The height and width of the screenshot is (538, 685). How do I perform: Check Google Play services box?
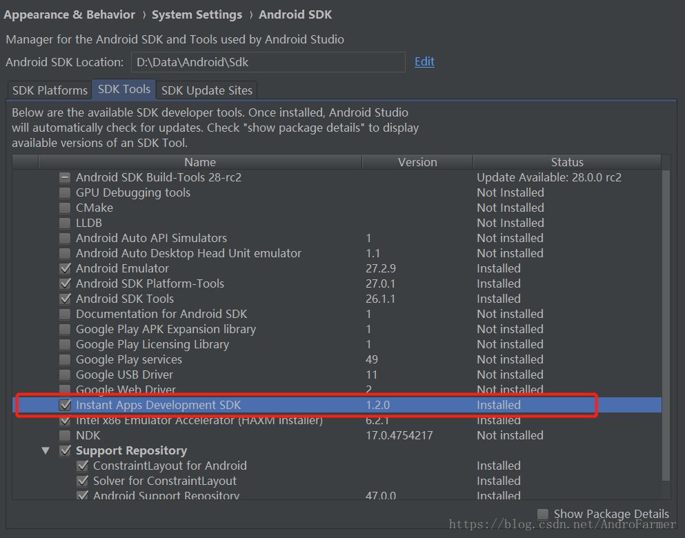65,359
